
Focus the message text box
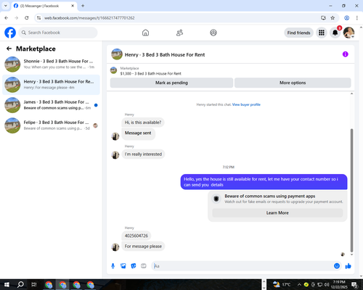[242, 266]
